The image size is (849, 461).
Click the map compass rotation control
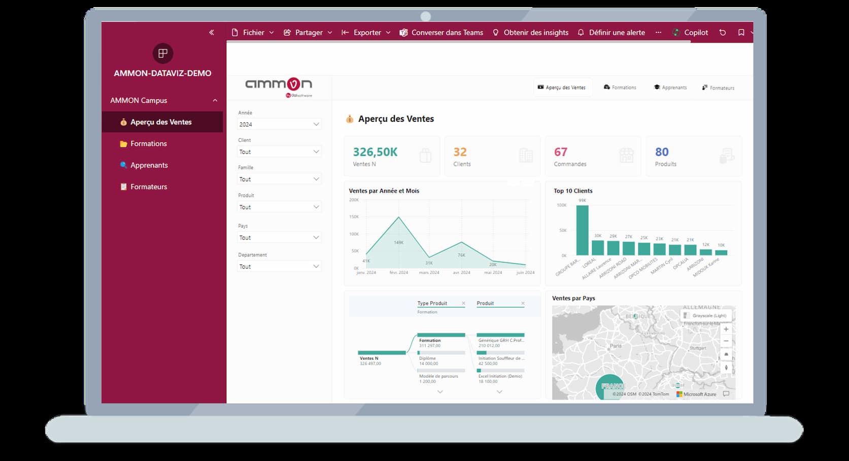point(726,368)
